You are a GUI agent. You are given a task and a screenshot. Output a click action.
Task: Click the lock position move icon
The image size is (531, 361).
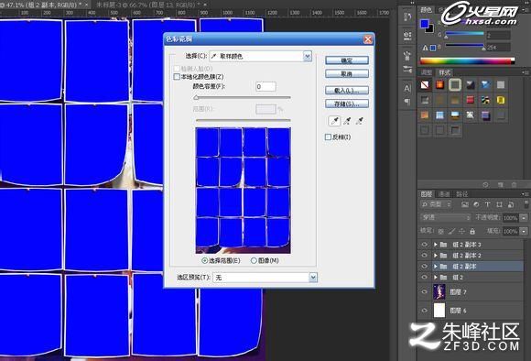[x=462, y=231]
